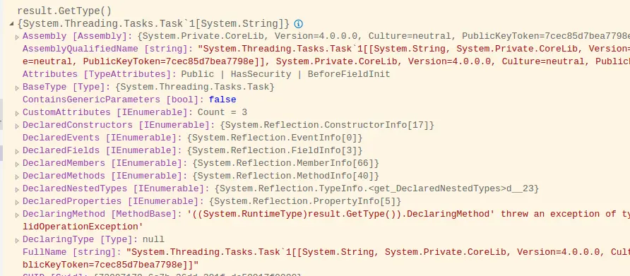Expand DeclaredNestedTypes node
The width and height of the screenshot is (630, 276).
(x=17, y=190)
